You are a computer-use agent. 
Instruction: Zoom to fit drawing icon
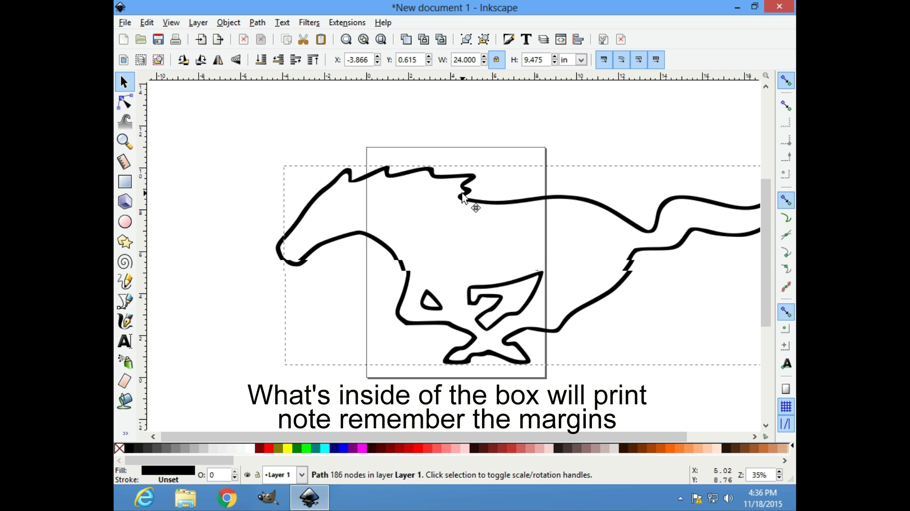364,39
